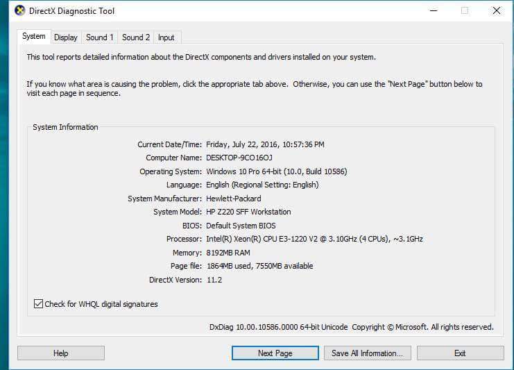Open the Sound 1 tab
Viewport: 514px width, 370px height.
(100, 37)
